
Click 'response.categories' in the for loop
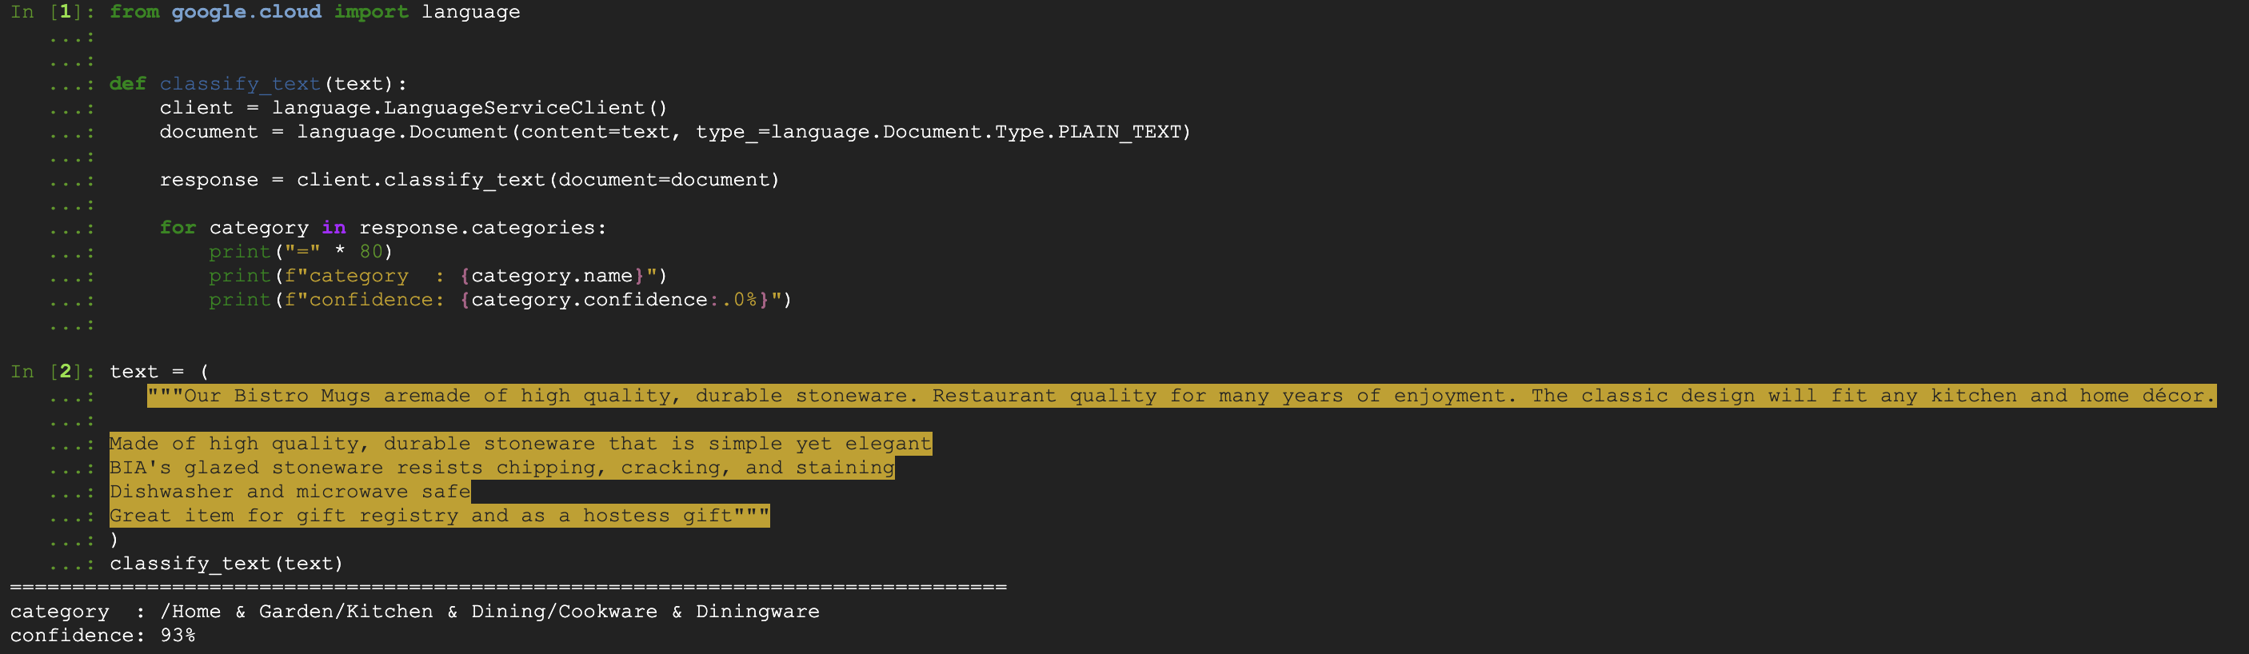[477, 228]
